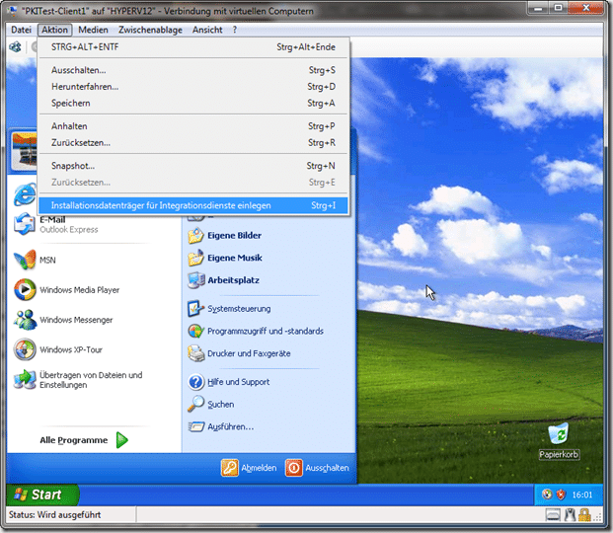Open Übertragen von Dateien und Einstellungen icon
The width and height of the screenshot is (613, 533).
(x=25, y=379)
